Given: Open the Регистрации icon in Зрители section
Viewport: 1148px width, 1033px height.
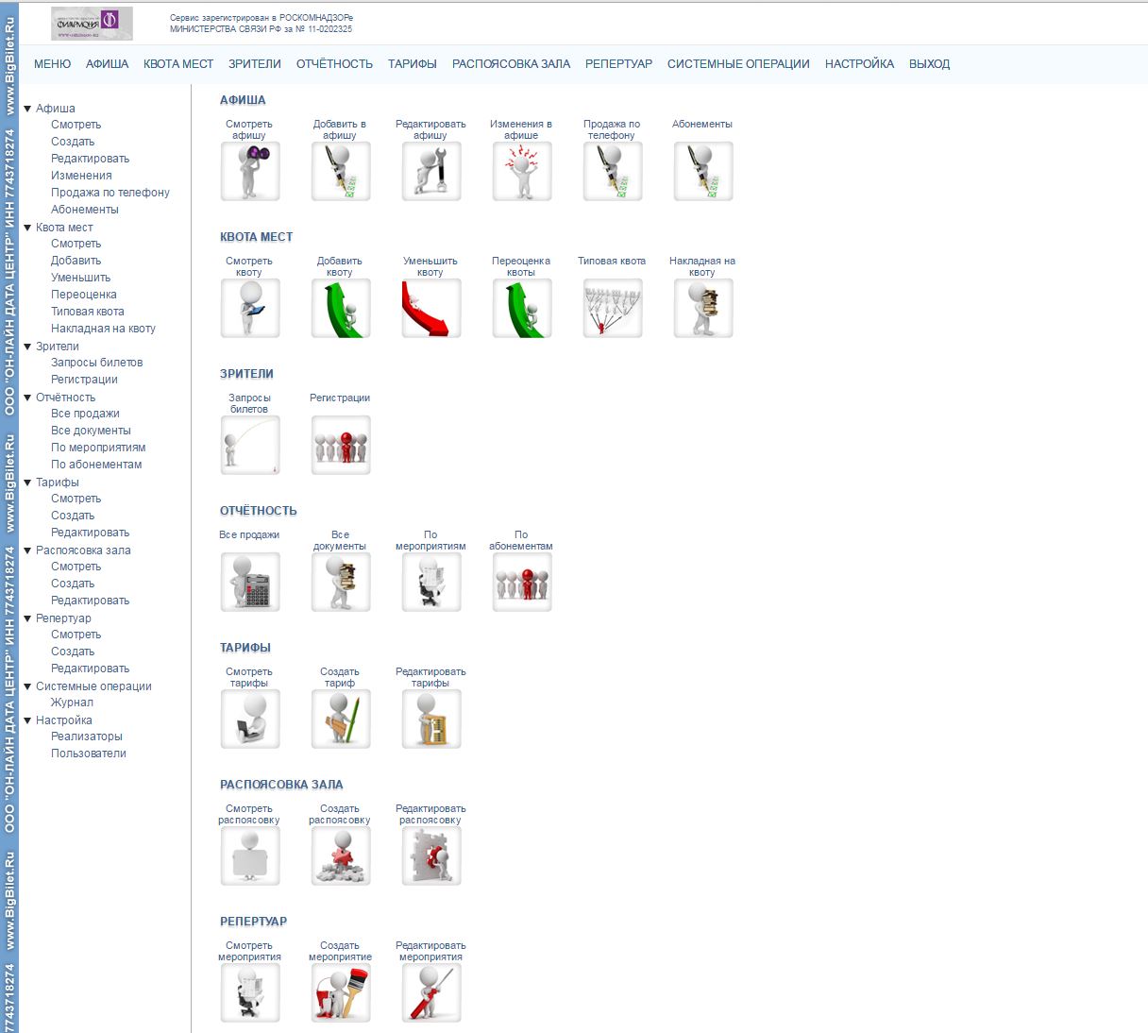Looking at the screenshot, I should click(341, 445).
